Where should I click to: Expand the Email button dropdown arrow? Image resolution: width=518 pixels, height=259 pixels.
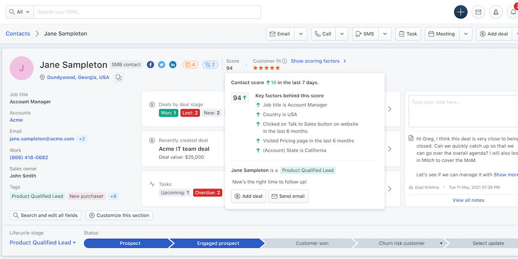click(x=300, y=34)
